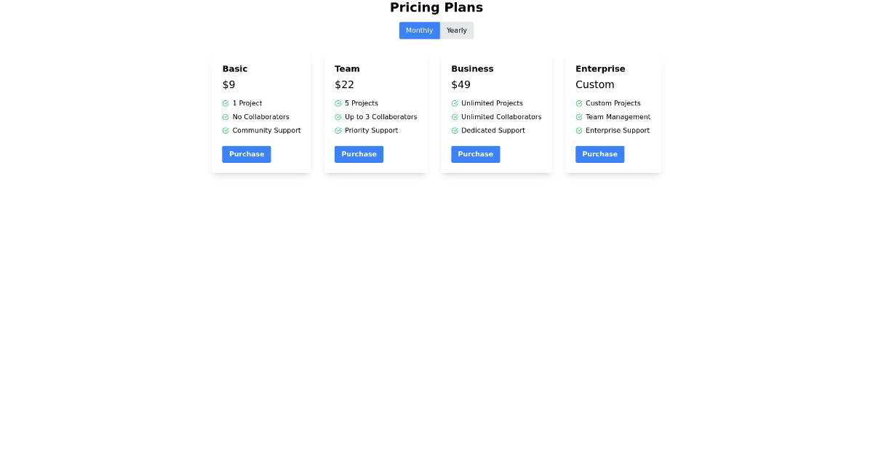Click the checkmark beside Custom Projects
This screenshot has width=873, height=458.
point(579,103)
